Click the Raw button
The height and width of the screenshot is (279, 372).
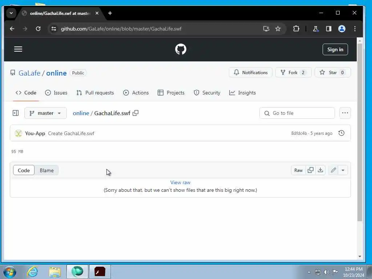pyautogui.click(x=298, y=170)
